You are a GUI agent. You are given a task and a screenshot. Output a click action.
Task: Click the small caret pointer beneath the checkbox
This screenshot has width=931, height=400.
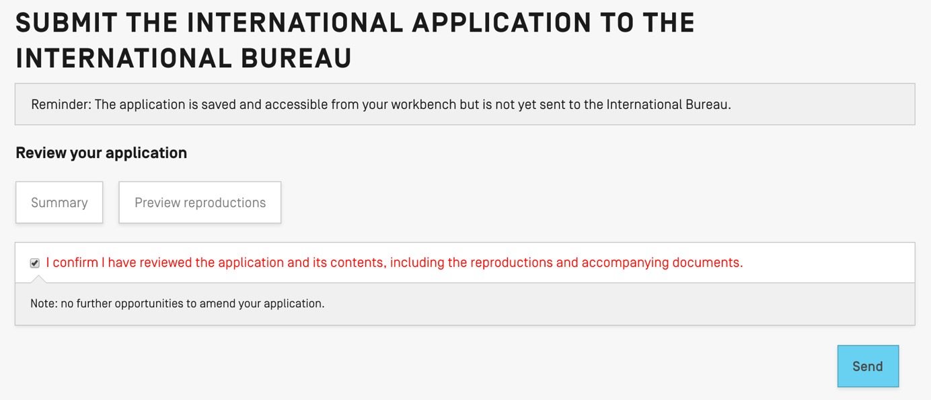click(x=38, y=279)
